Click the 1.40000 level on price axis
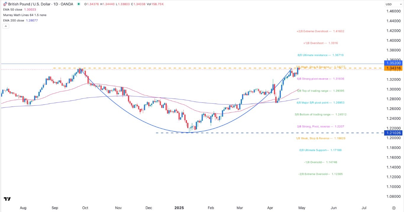Image resolution: width=404 pixels, height=212 pixels. pyautogui.click(x=393, y=40)
